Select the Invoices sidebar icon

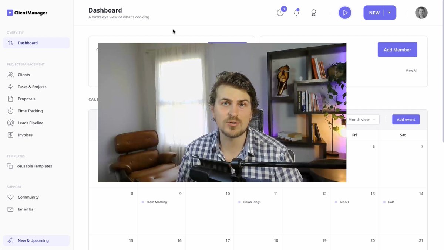point(11,134)
